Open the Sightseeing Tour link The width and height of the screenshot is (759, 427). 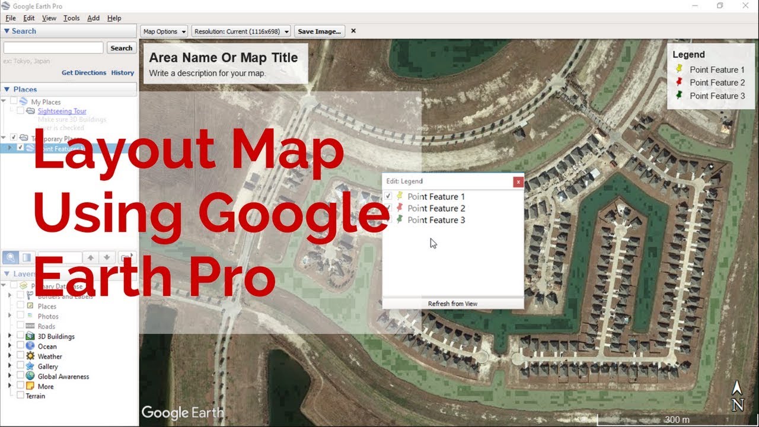click(62, 111)
